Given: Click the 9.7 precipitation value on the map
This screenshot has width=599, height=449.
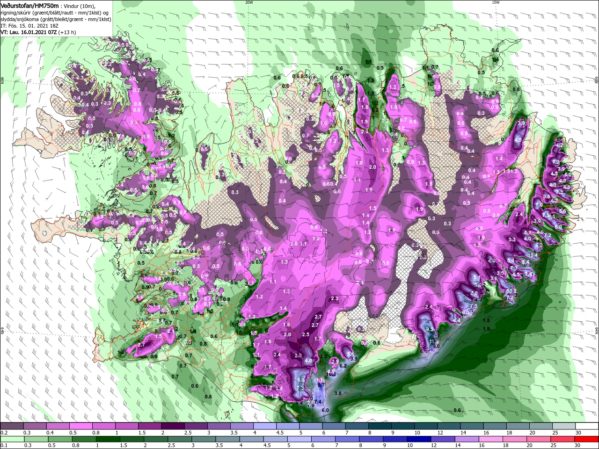Looking at the screenshot, I should click(321, 384).
